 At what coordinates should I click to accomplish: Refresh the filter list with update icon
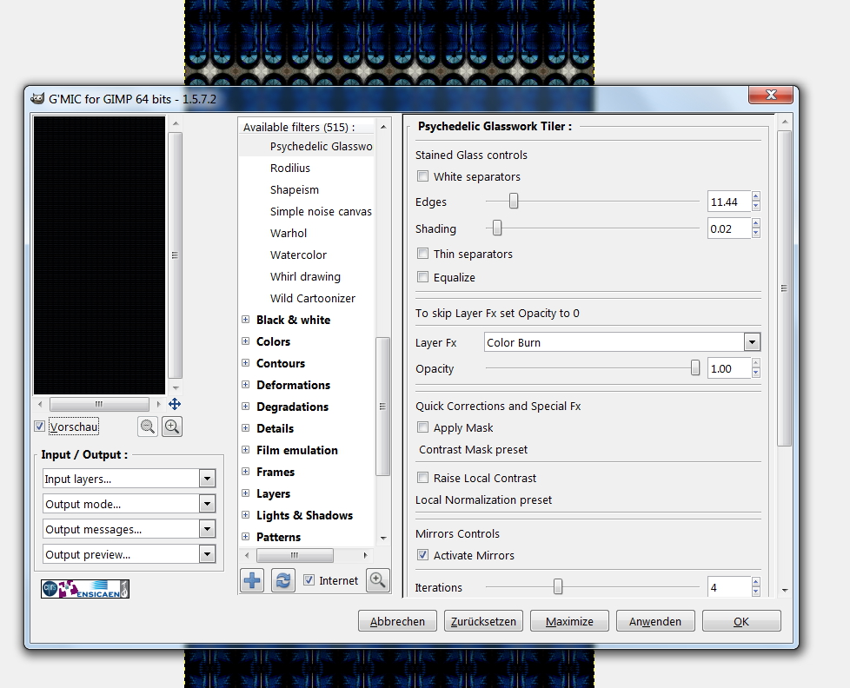(282, 580)
